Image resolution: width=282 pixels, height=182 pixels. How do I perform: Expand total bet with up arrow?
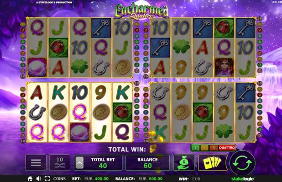coord(79,163)
